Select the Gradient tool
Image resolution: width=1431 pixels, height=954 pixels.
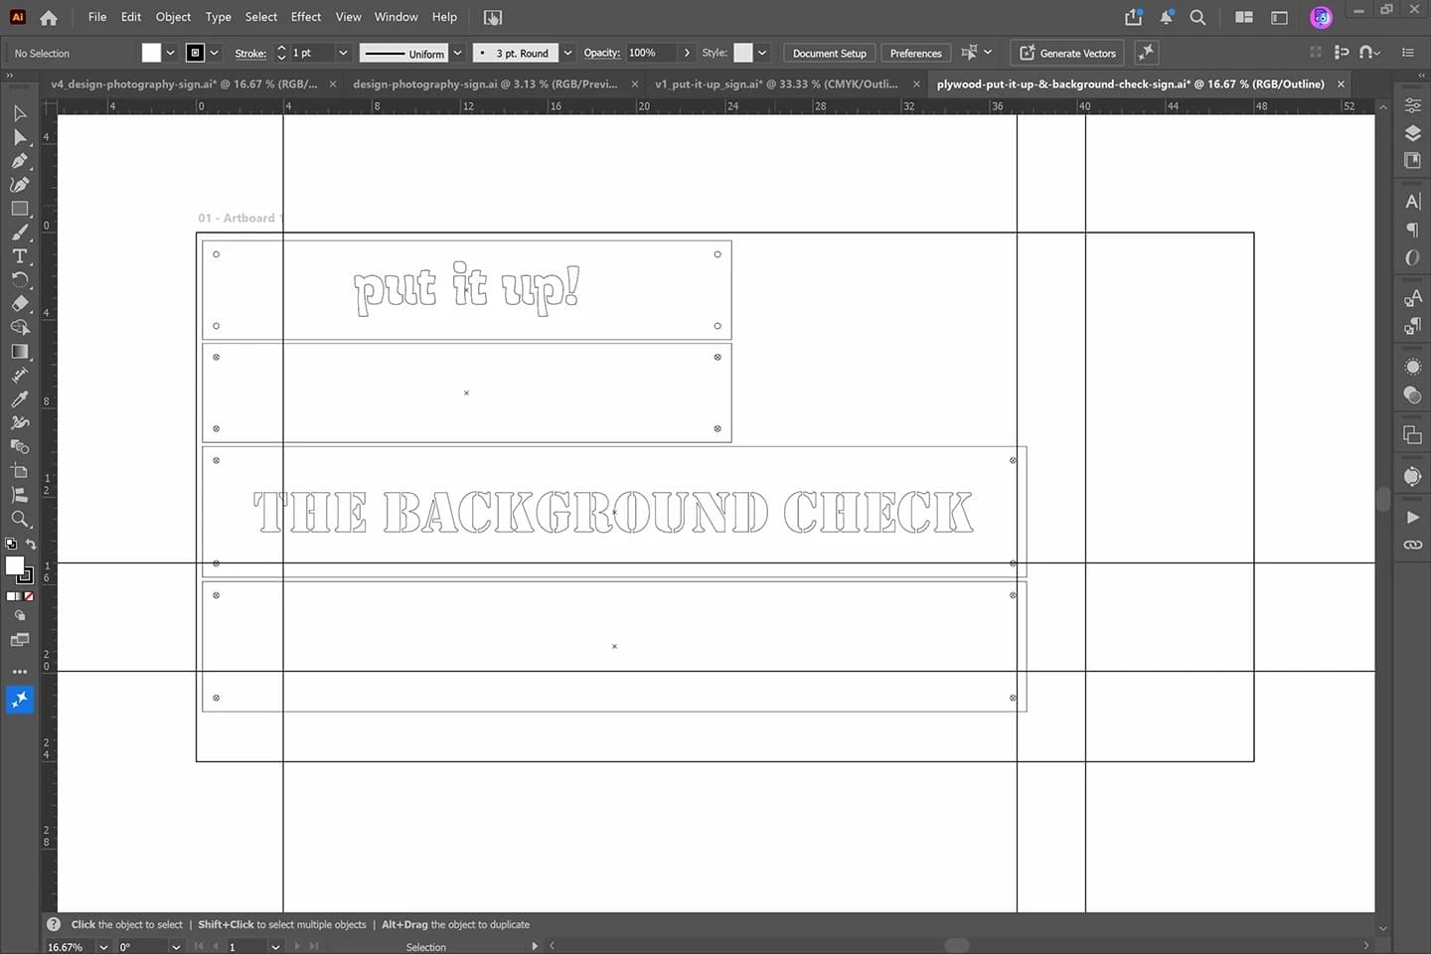click(x=19, y=352)
